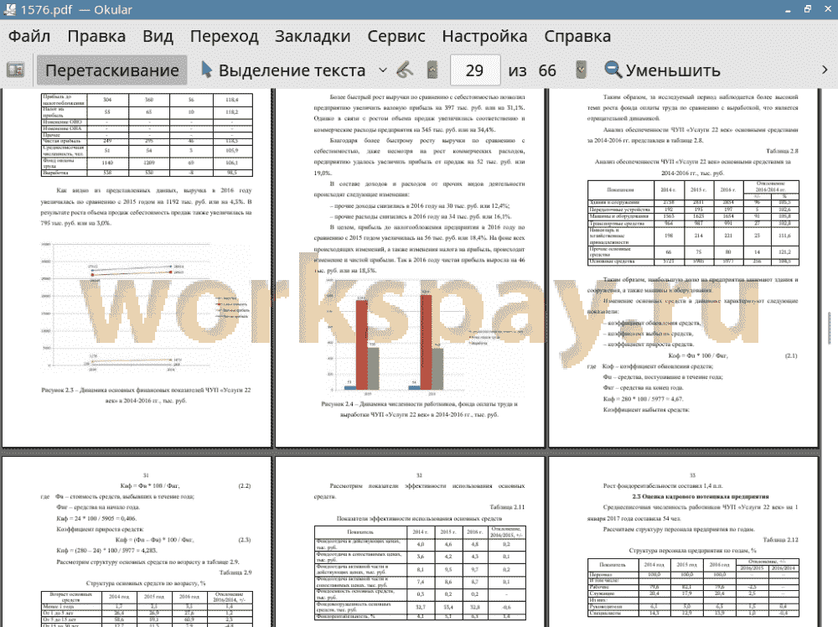
Task: Open the Правка menu
Action: tap(96, 36)
